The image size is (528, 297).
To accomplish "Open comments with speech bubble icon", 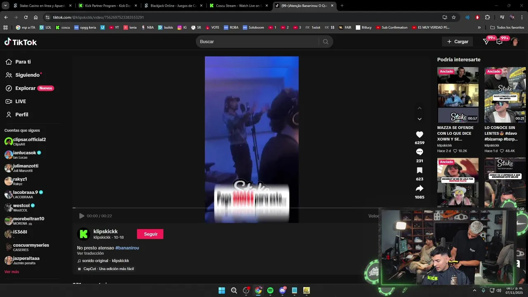I will click(420, 152).
